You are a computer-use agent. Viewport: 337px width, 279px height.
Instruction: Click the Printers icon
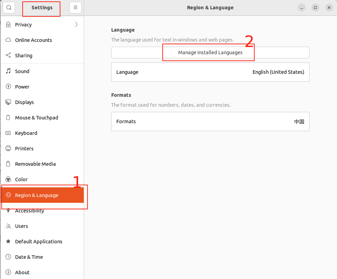pos(8,149)
